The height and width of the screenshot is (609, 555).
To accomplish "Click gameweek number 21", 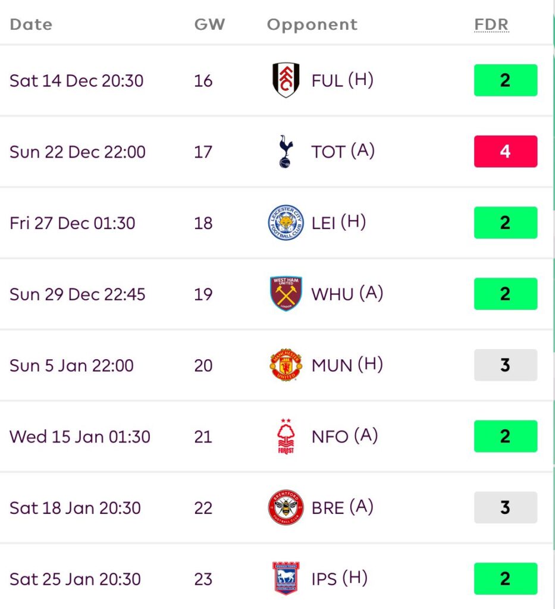I will (x=203, y=437).
